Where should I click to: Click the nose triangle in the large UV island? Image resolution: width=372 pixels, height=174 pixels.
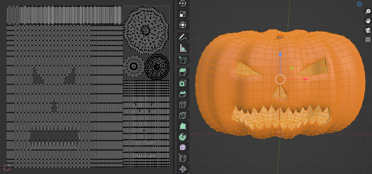[54, 103]
